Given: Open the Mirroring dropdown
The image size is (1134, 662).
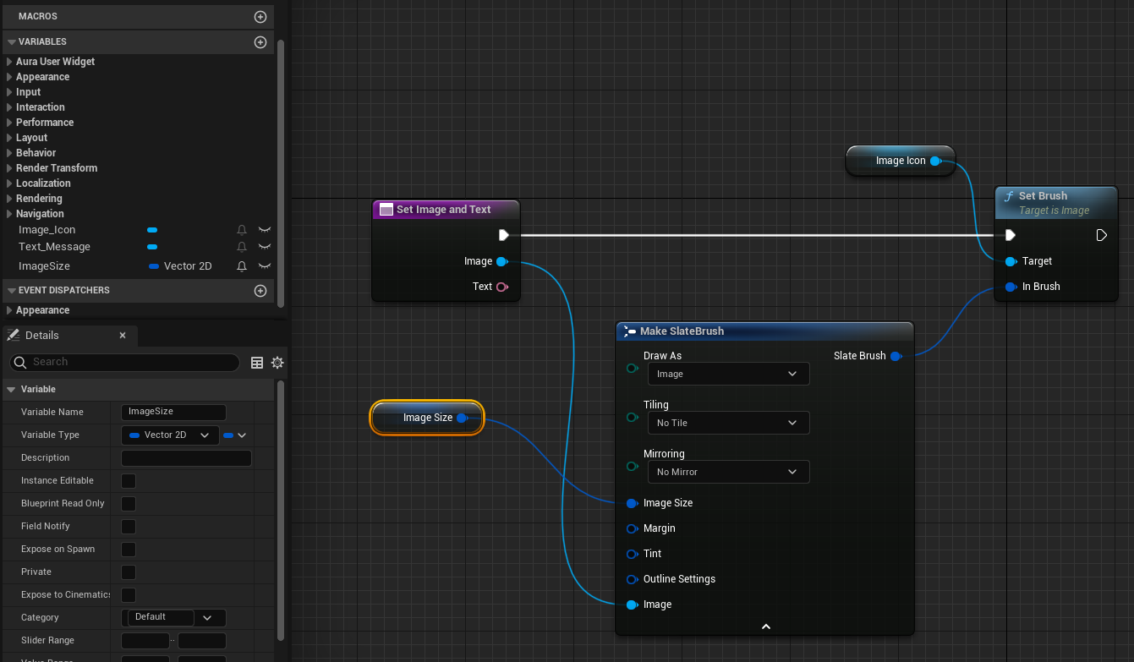Looking at the screenshot, I should click(x=728, y=472).
